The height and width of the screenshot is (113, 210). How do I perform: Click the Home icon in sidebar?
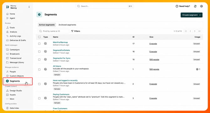(x=8, y=14)
